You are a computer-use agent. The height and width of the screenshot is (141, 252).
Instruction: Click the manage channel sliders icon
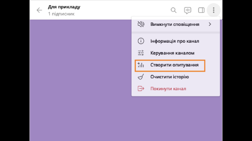click(x=141, y=53)
